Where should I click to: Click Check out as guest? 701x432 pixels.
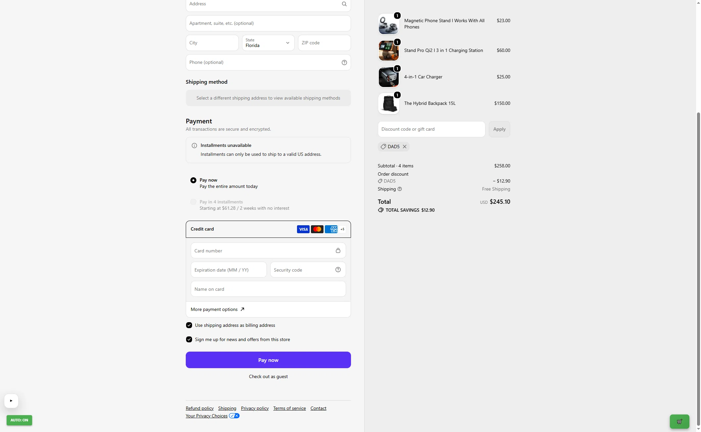coord(268,376)
